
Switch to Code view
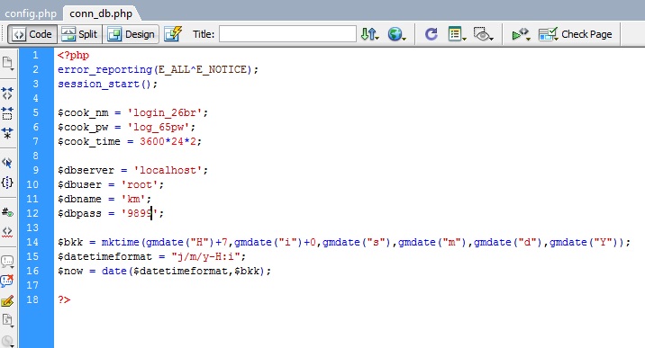pyautogui.click(x=32, y=34)
